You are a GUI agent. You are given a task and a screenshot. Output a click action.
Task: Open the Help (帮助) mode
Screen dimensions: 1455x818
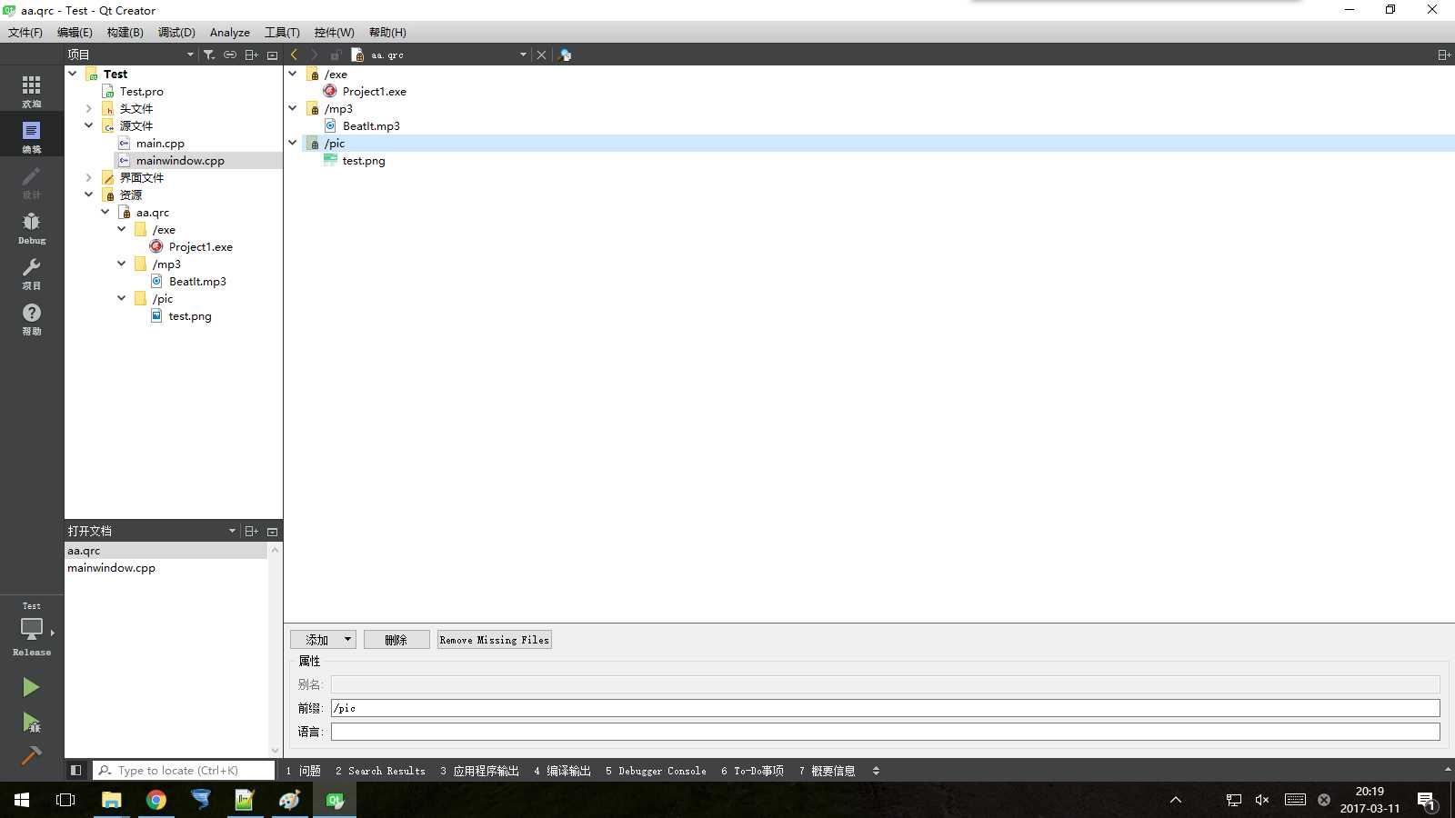[32, 318]
